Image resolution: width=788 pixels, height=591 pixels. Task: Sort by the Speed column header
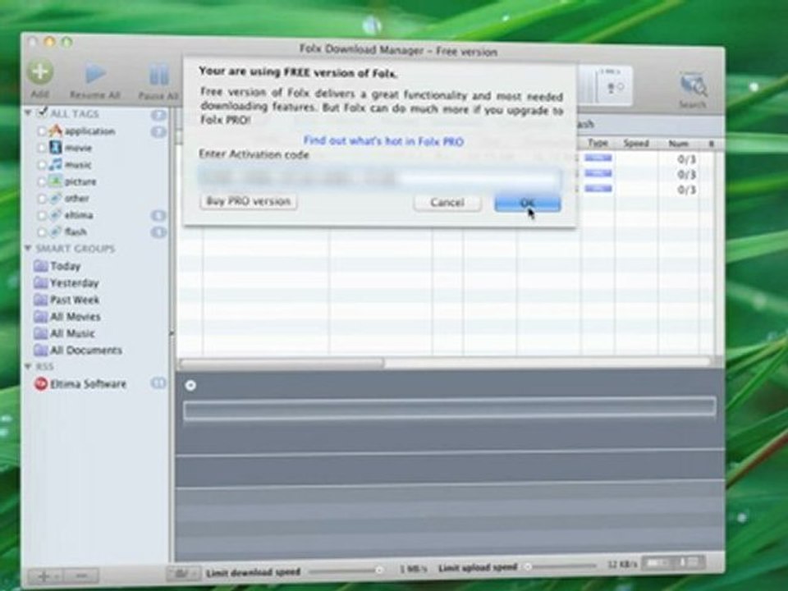click(x=636, y=144)
